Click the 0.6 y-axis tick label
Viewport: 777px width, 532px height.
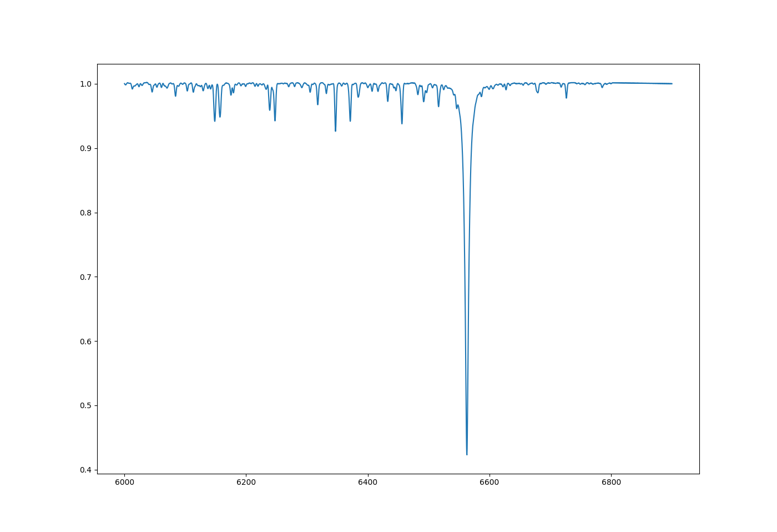[86, 342]
